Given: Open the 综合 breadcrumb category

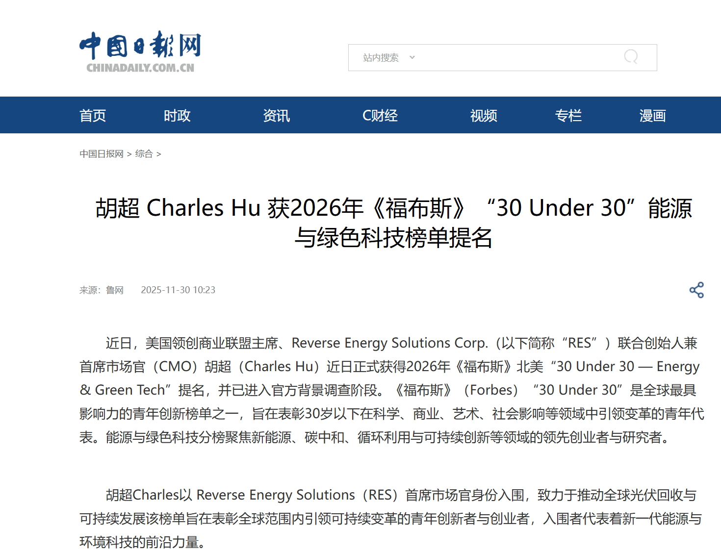Looking at the screenshot, I should click(x=145, y=153).
